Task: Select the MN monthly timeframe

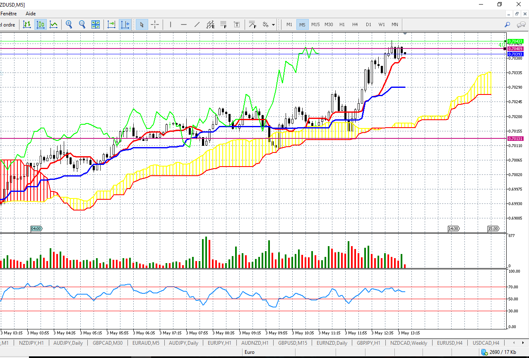Action: point(395,24)
